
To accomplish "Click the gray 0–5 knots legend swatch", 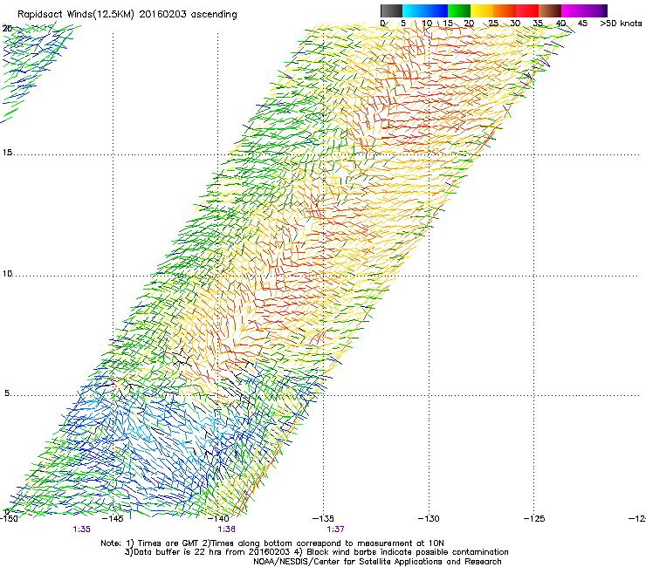I will [x=391, y=10].
